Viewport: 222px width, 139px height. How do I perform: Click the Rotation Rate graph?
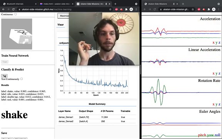[181, 92]
